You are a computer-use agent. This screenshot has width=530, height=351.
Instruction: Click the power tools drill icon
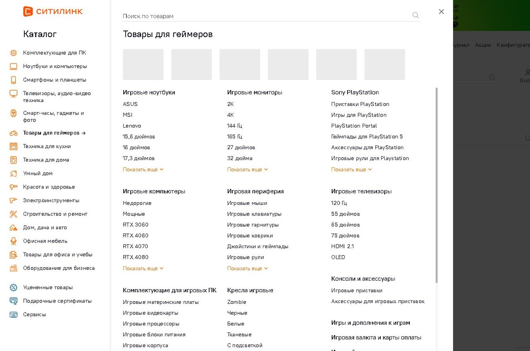[14, 201]
